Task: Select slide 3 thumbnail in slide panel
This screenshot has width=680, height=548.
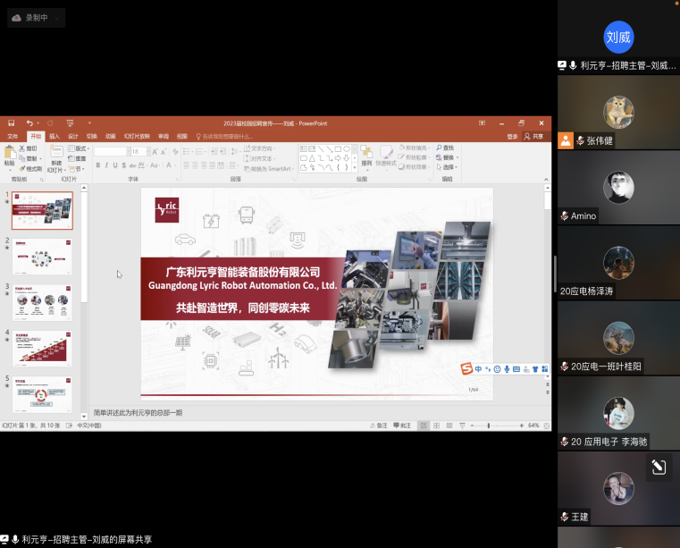Action: pos(42,302)
